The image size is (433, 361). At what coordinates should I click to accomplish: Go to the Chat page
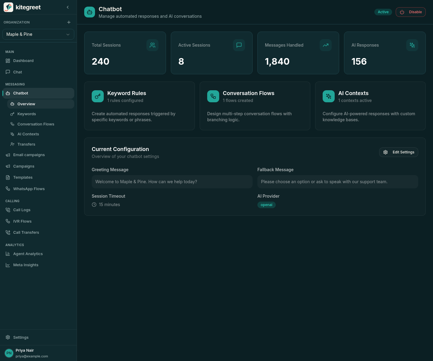pos(38,72)
